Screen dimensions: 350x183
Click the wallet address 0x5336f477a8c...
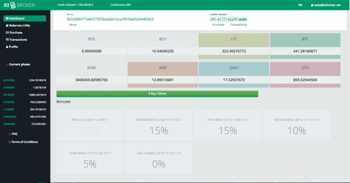110,19
